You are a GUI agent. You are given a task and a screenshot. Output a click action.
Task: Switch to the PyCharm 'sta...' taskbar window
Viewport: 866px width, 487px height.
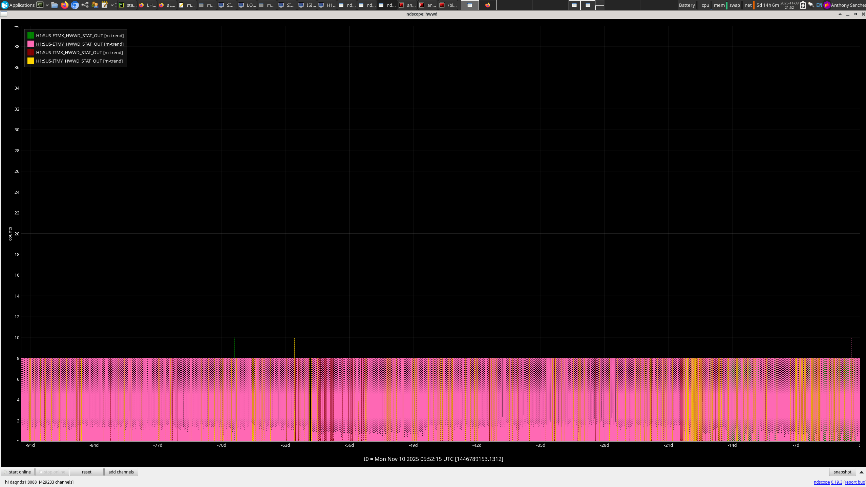coord(128,5)
